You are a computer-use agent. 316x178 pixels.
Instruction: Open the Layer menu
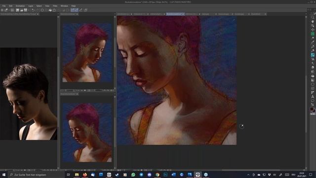point(31,6)
